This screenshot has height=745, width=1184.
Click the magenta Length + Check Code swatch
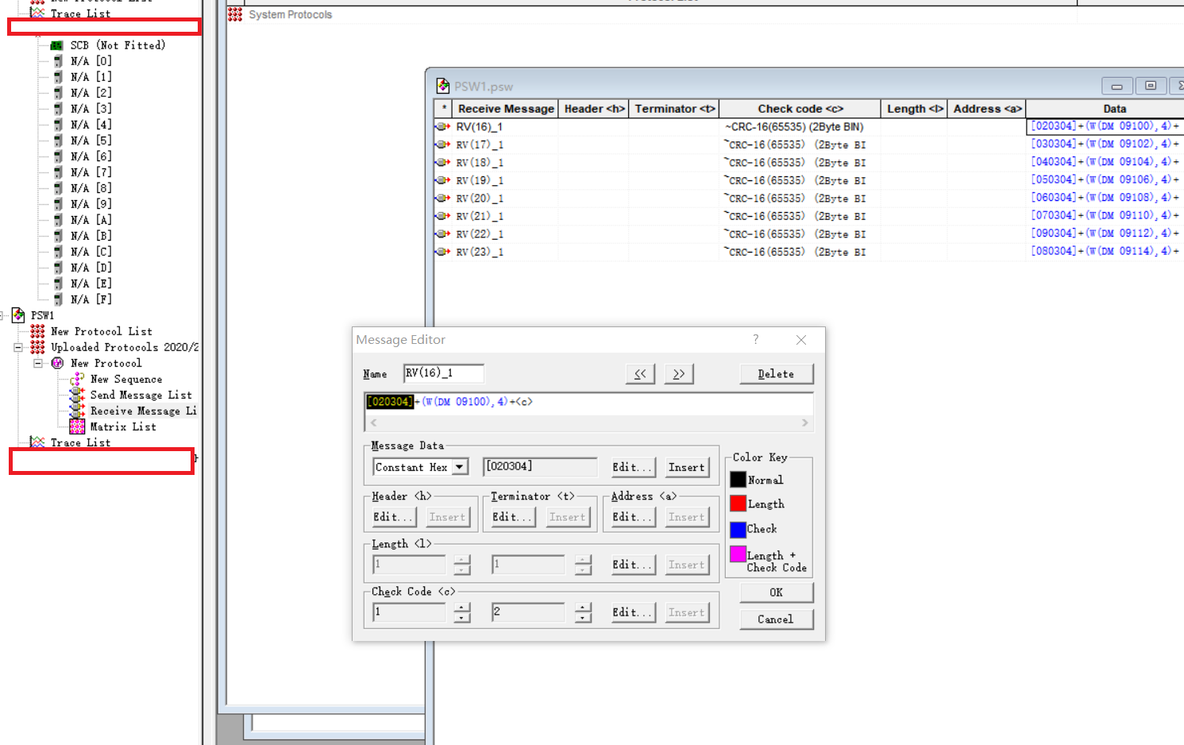coord(738,554)
